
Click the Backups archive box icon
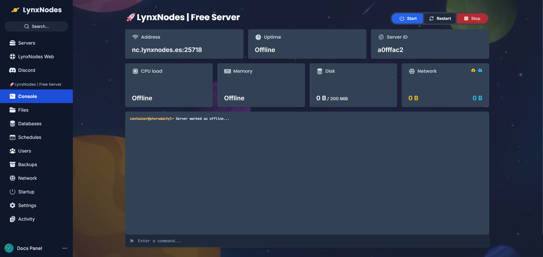click(13, 164)
